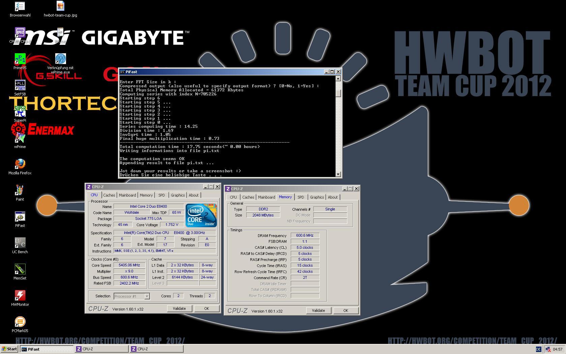Click the CAS# Latency 5.0 clocks value
566x354 pixels.
click(305, 247)
